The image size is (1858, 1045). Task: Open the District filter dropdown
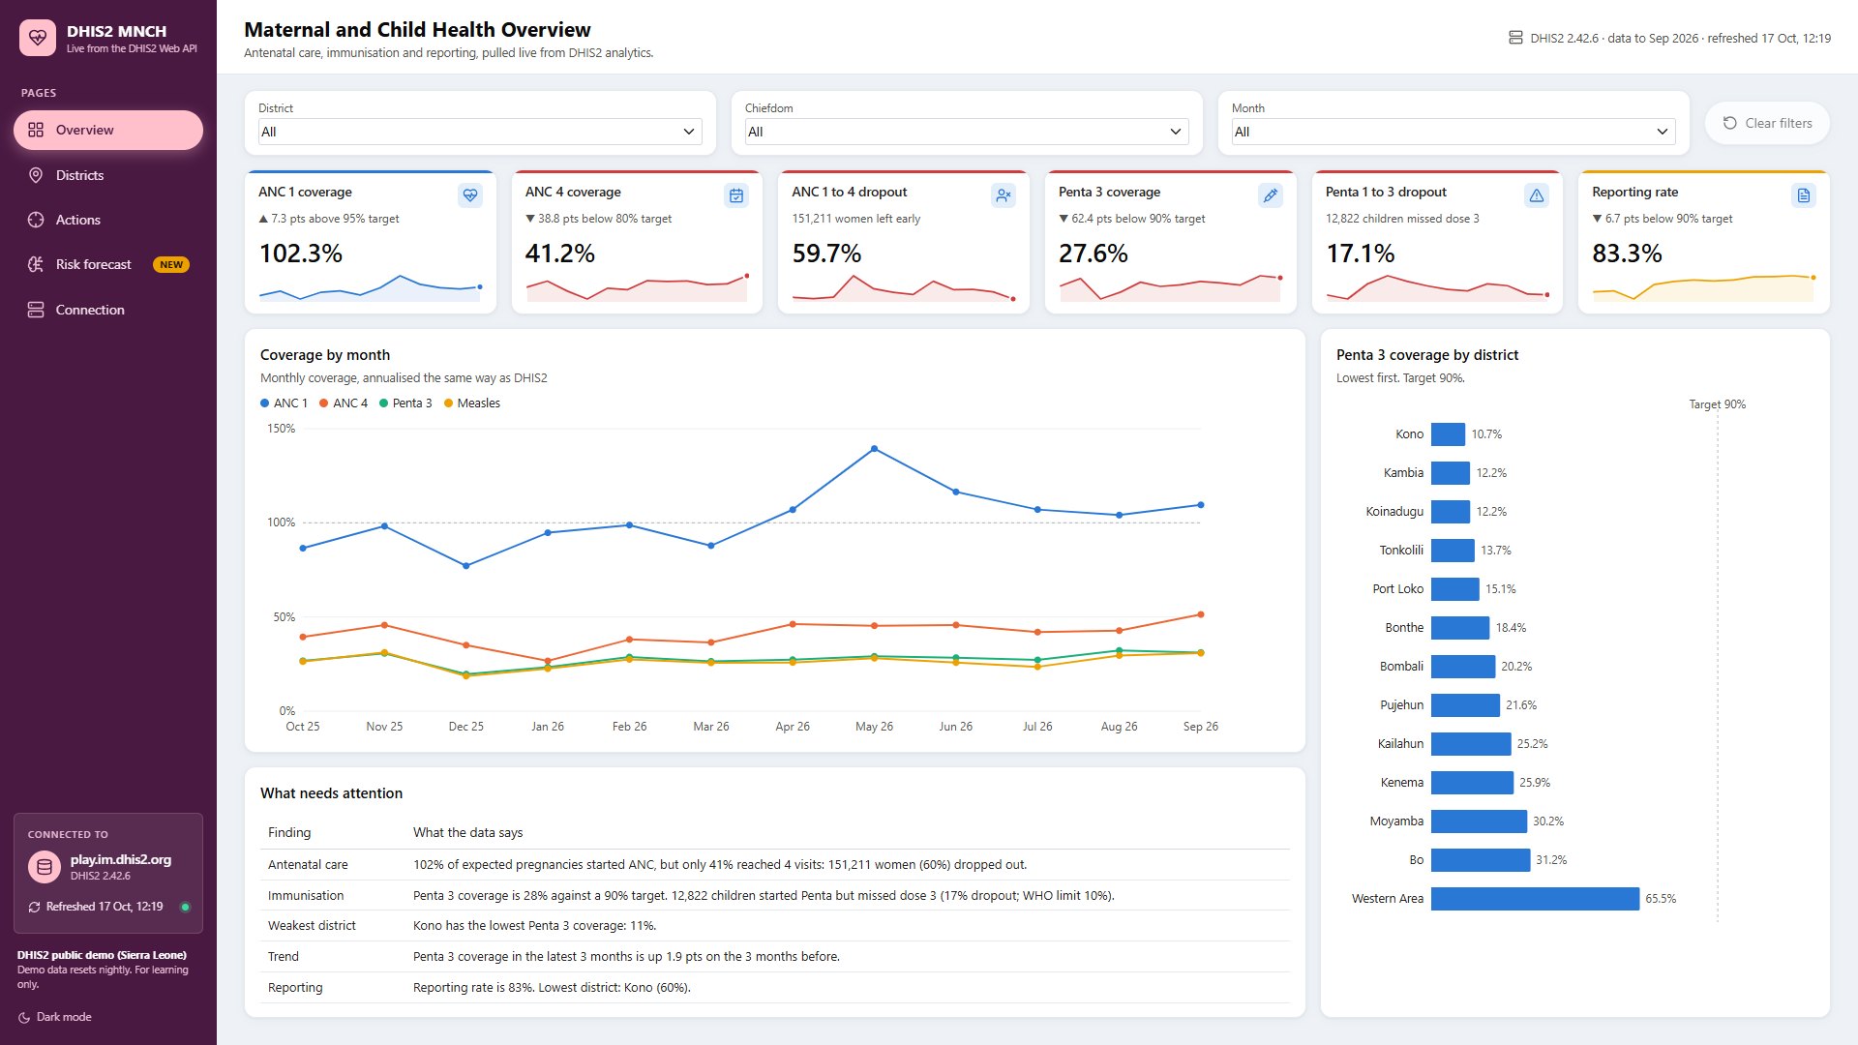[x=480, y=132]
